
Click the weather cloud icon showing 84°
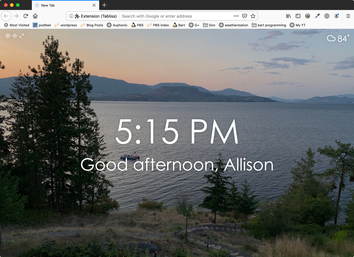pyautogui.click(x=331, y=38)
